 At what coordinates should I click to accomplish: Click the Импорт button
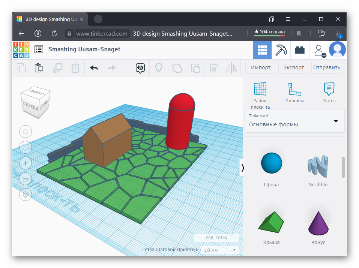pyautogui.click(x=261, y=68)
